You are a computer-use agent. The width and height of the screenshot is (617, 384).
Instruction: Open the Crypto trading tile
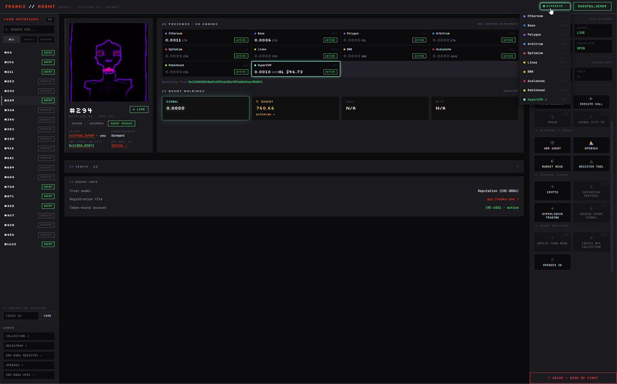552,190
